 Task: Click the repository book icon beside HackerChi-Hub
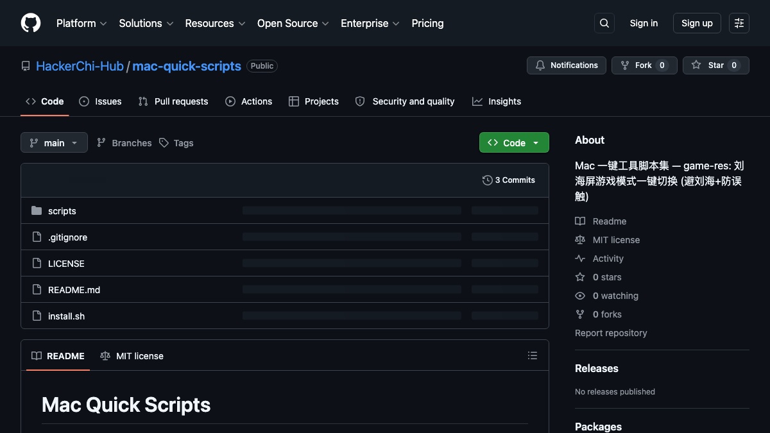pos(26,66)
